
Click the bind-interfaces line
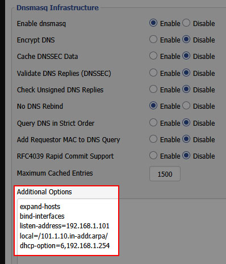click(42, 216)
